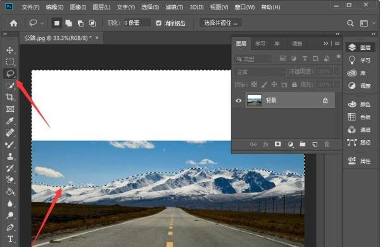Add a layer style with fx icon

tap(265, 144)
